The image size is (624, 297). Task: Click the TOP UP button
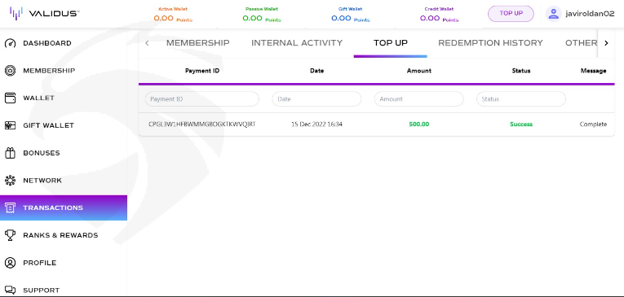click(x=511, y=14)
